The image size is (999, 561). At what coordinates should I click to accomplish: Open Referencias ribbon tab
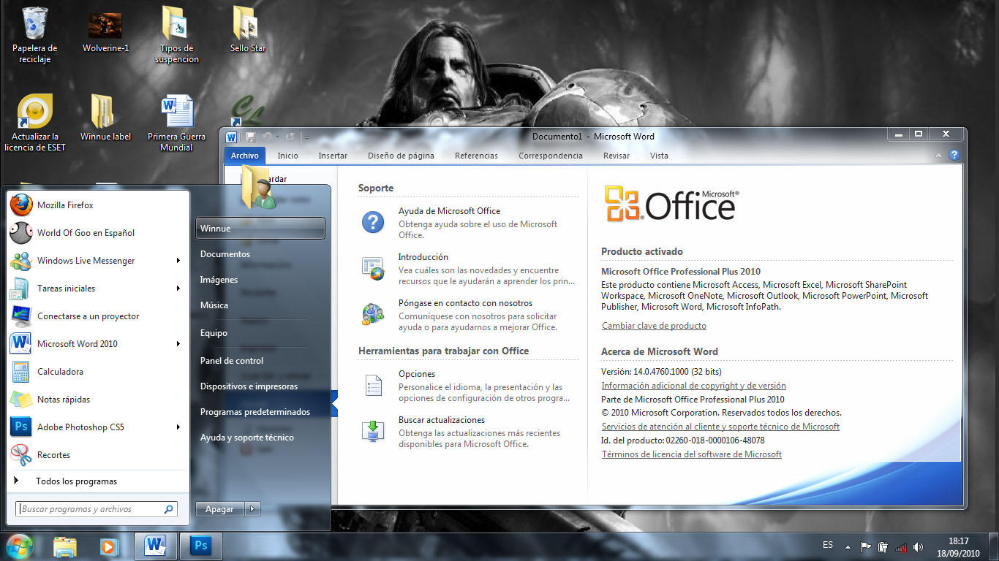point(476,156)
